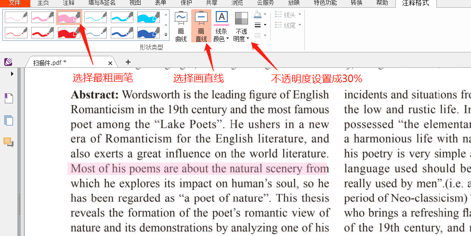Expand the pen style gallery list
This screenshot has height=236, width=471.
coord(166,35)
